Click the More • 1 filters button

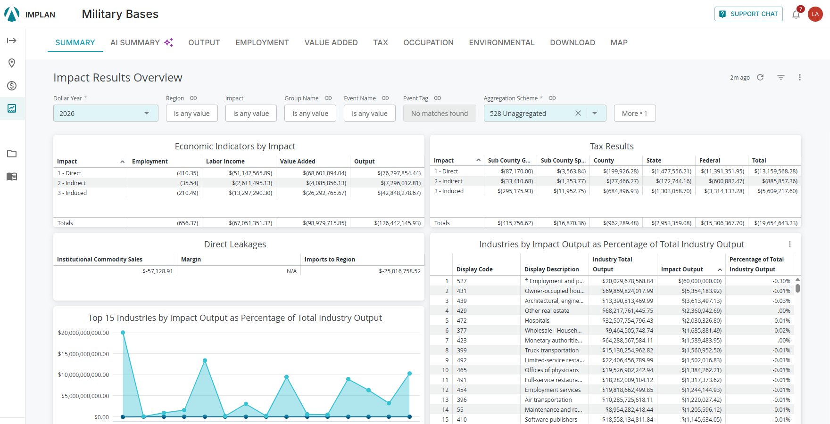coord(635,113)
